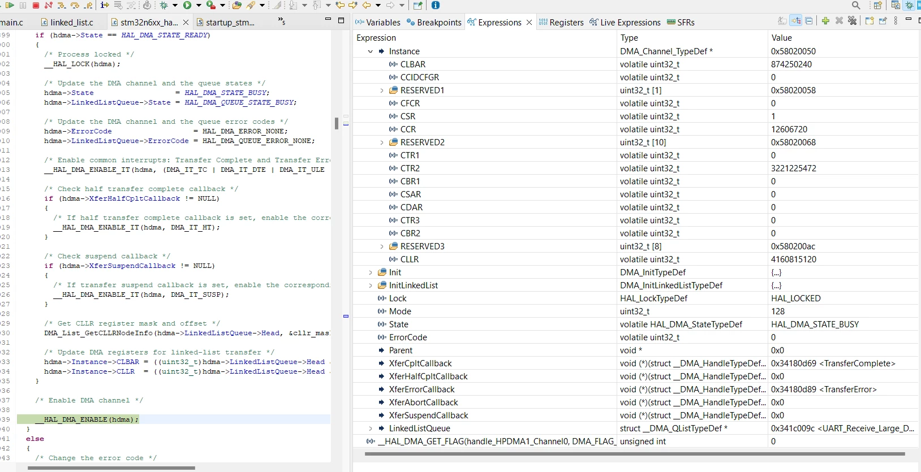Select the State expression row
Image resolution: width=921 pixels, height=472 pixels.
tap(636, 324)
